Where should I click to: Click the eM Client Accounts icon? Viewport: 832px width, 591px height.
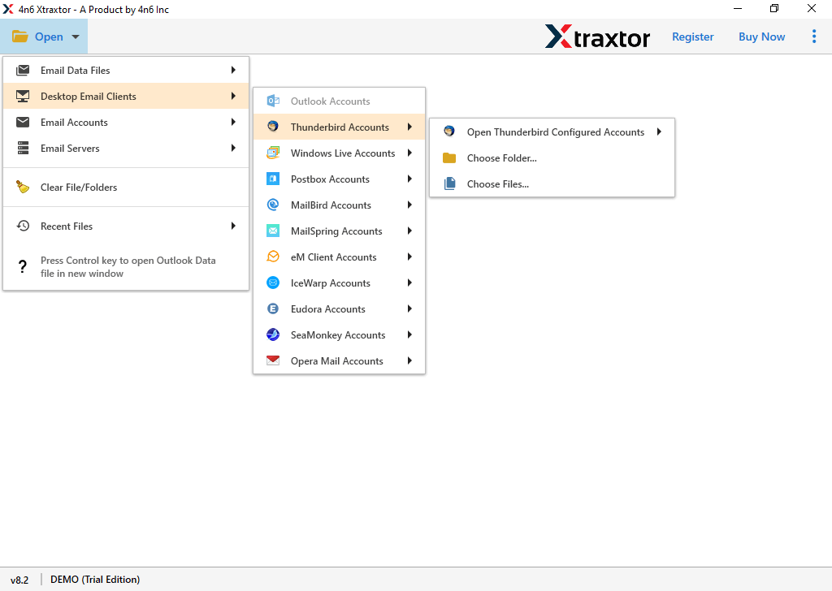click(274, 257)
